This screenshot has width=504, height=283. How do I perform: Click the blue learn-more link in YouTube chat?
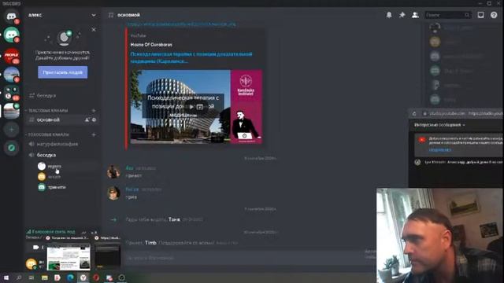pos(440,150)
